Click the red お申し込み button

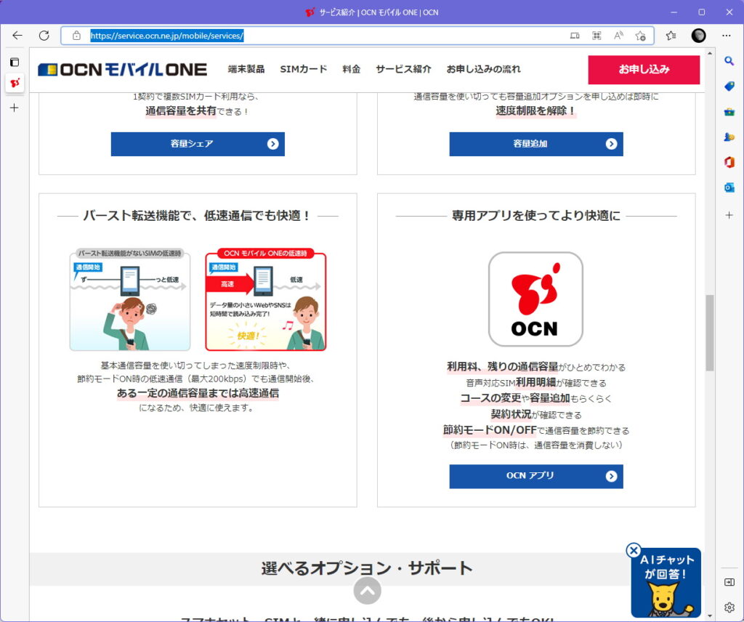tap(644, 70)
